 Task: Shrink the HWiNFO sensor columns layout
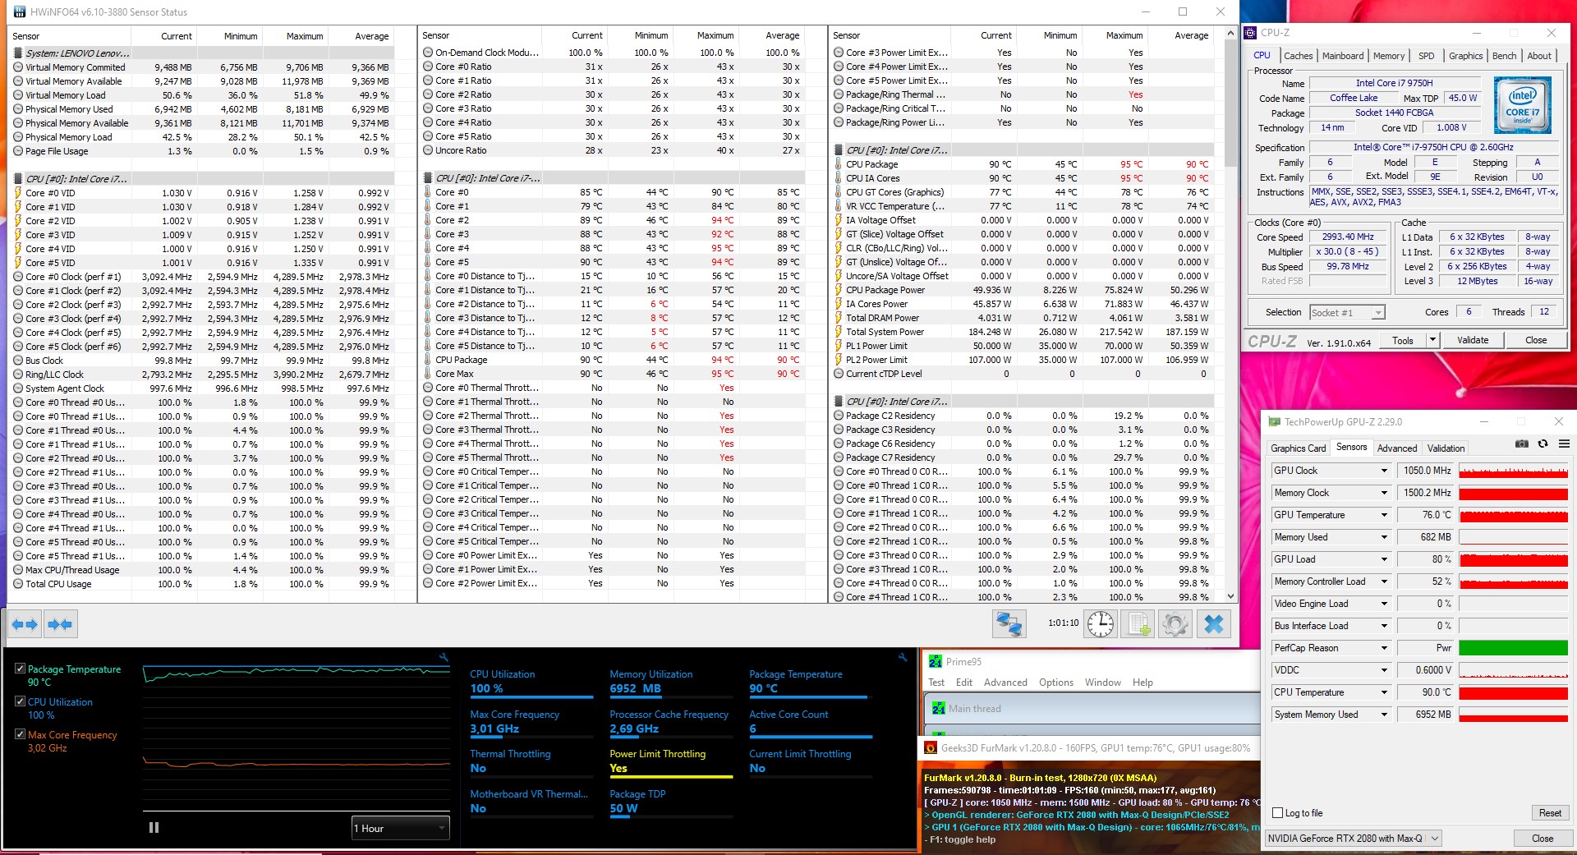[x=60, y=624]
